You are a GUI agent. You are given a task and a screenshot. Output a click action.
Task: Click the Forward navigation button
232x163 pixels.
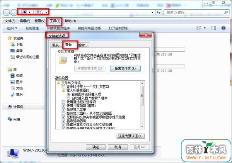14,13
